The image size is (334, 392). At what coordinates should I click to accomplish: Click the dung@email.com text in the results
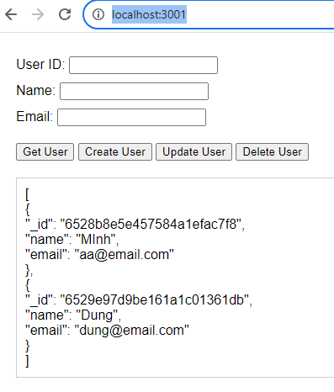click(x=132, y=331)
